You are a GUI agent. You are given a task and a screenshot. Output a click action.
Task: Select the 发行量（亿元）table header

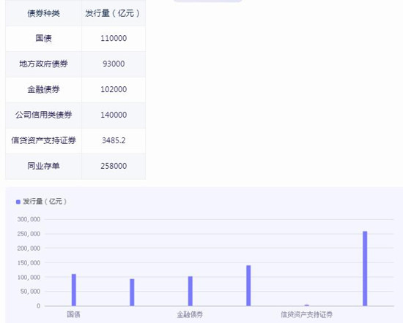114,13
